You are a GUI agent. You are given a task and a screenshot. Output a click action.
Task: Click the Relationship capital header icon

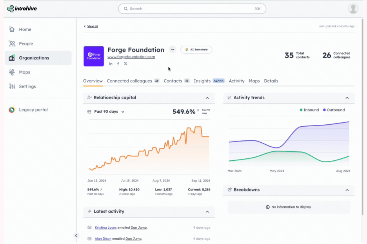89,98
